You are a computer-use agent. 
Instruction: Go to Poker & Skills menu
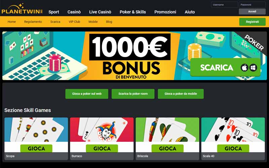click(x=133, y=12)
